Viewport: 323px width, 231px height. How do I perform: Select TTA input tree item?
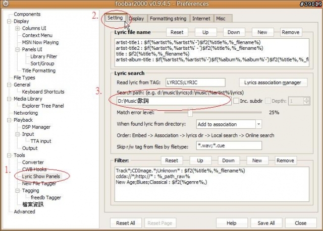[41, 141]
